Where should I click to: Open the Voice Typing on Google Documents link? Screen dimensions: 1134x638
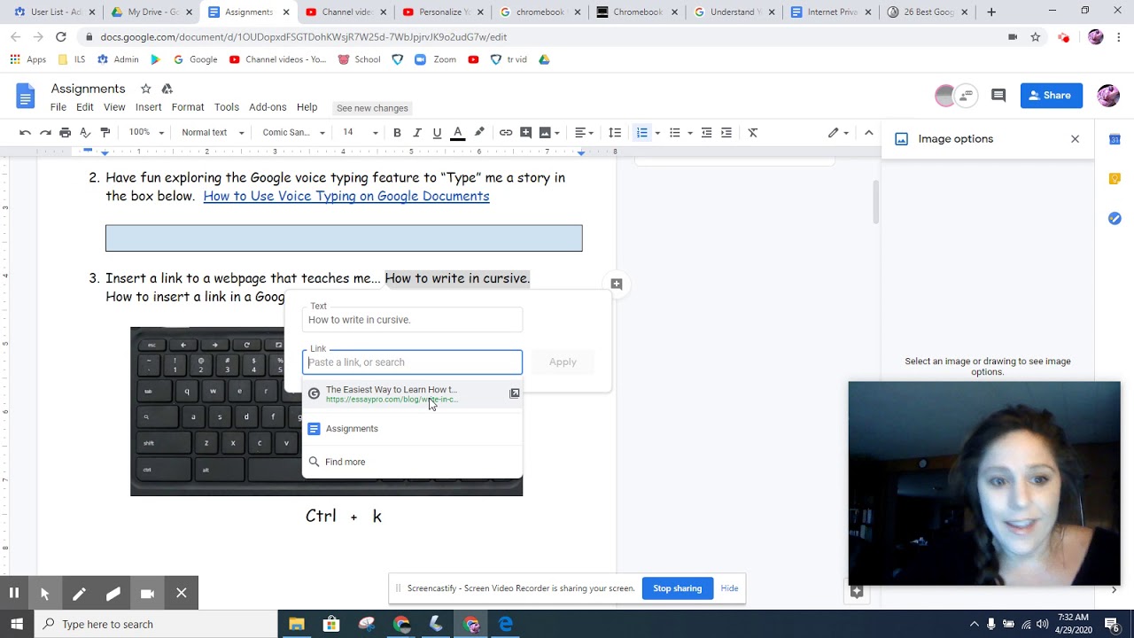346,197
